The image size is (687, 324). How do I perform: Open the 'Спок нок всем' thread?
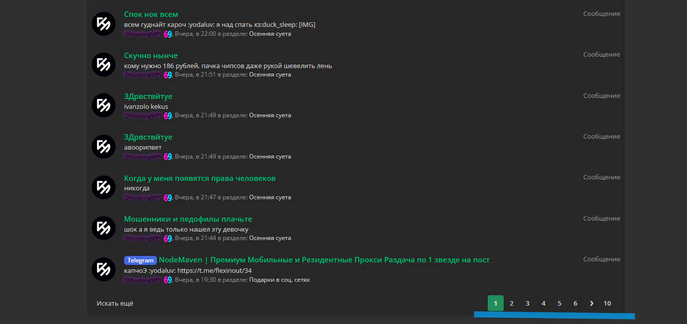pyautogui.click(x=150, y=14)
